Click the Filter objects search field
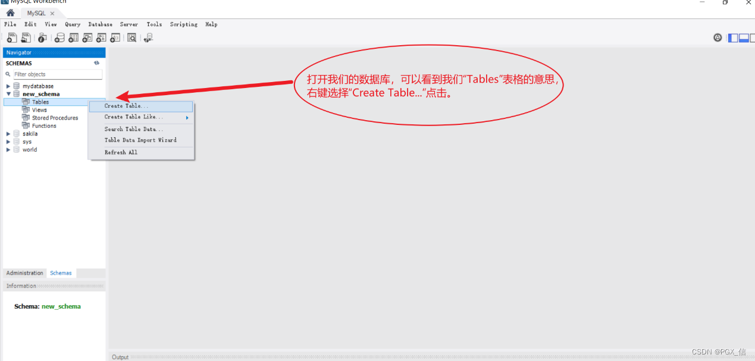The width and height of the screenshot is (755, 361). [x=57, y=74]
